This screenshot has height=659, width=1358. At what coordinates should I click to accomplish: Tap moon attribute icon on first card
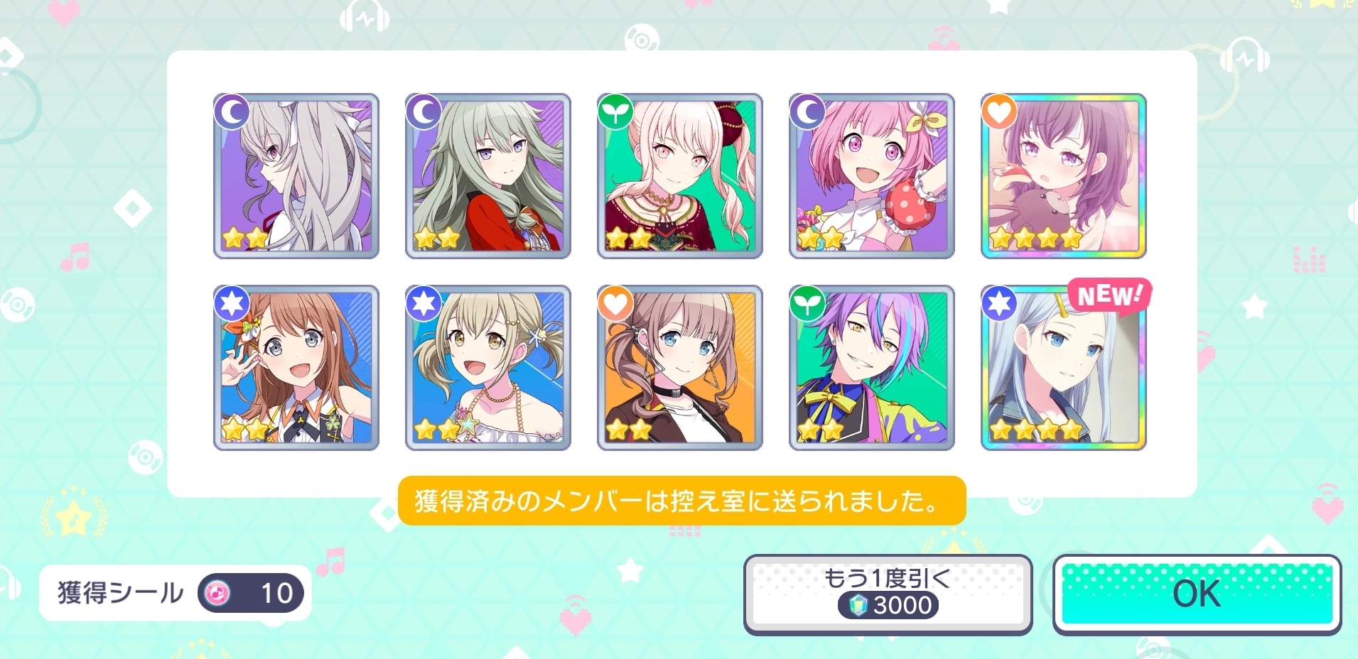pos(232,111)
